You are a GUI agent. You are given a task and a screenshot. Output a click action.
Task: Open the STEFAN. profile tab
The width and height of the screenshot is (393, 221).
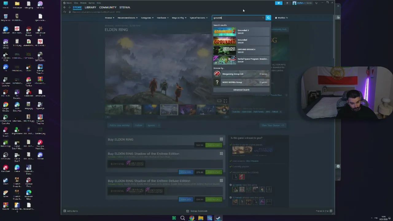(x=125, y=7)
